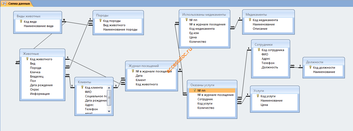This screenshot has width=353, height=131.
Task: Click the key icon beside Код вида
Action: point(21,22)
